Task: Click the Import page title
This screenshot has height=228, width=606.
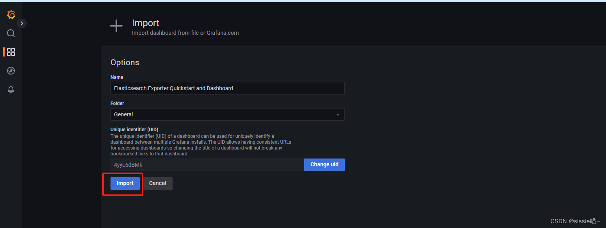Action: [x=146, y=23]
